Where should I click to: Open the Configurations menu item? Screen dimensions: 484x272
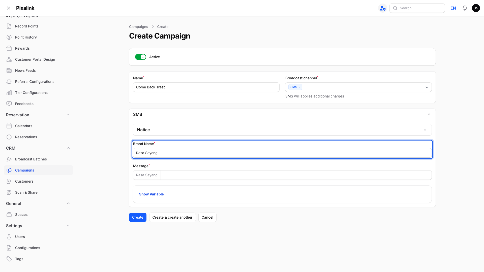pyautogui.click(x=38, y=248)
